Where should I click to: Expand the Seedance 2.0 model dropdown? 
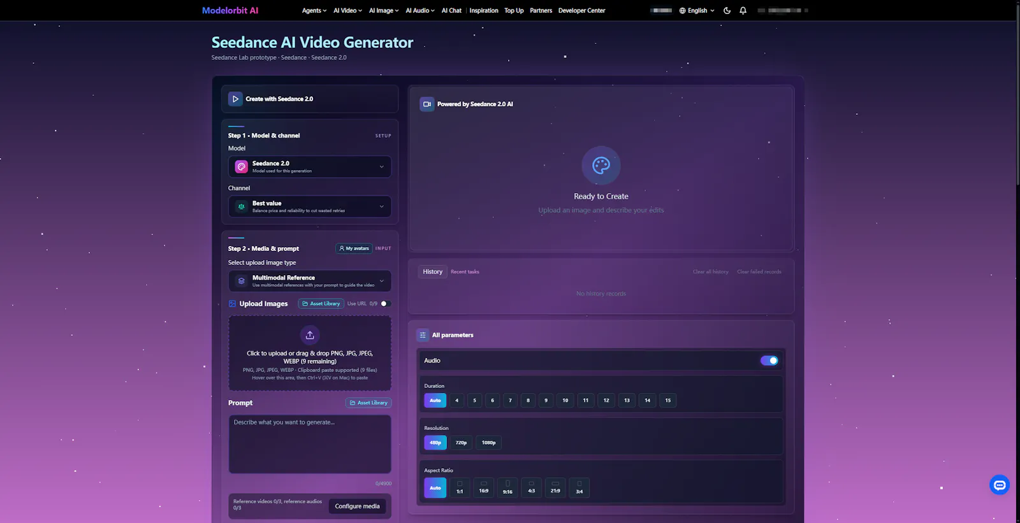[x=310, y=167]
